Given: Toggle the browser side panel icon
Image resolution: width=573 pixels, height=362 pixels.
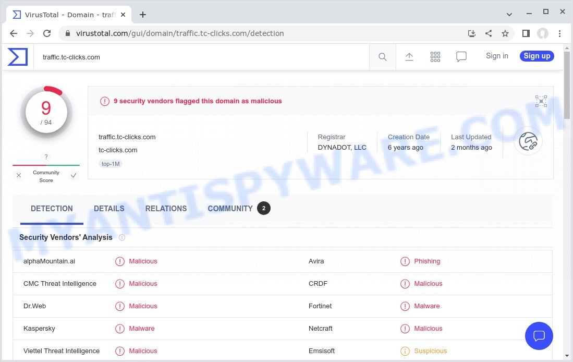Looking at the screenshot, I should (526, 33).
